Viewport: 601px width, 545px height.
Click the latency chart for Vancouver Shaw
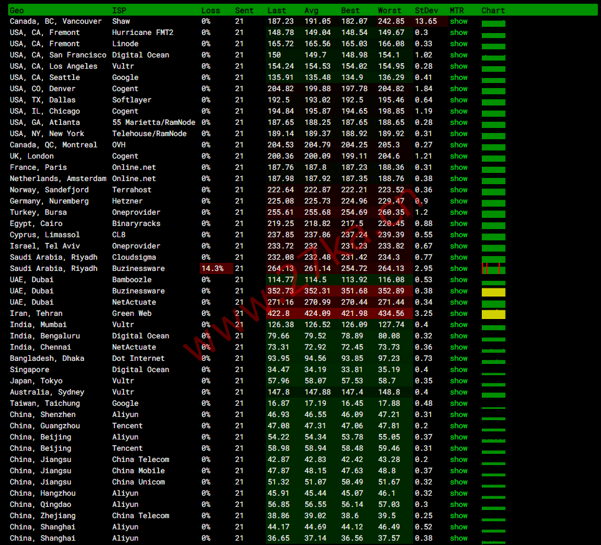[493, 24]
